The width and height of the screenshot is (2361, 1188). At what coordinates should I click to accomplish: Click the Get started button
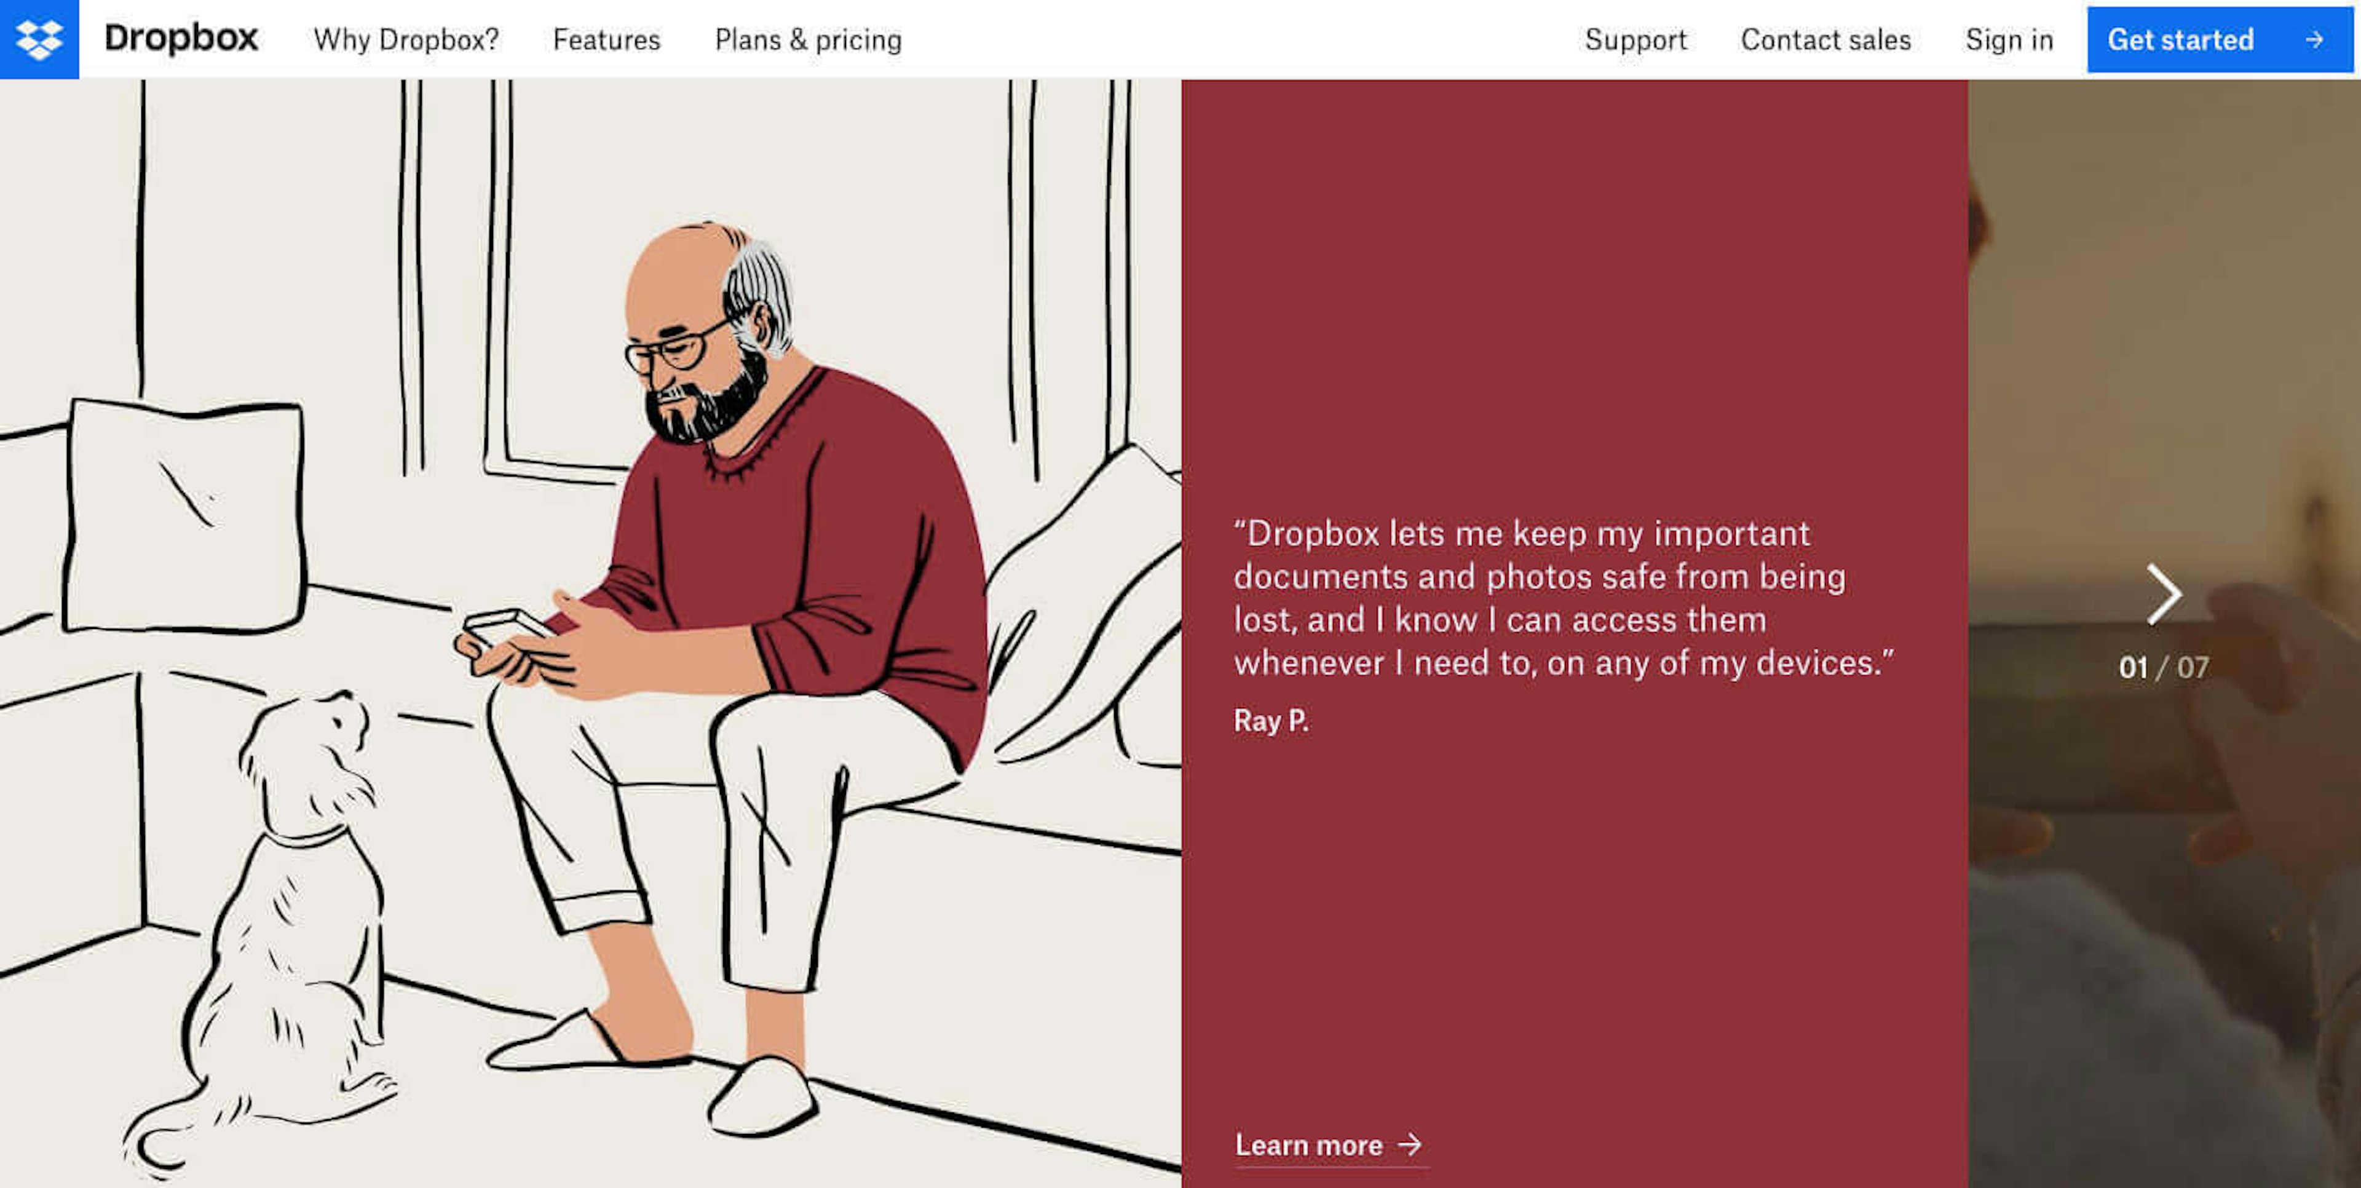pyautogui.click(x=2220, y=39)
